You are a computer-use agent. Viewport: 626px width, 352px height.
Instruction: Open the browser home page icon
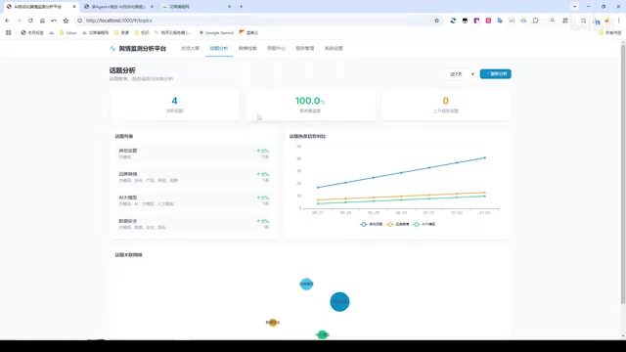(42, 21)
